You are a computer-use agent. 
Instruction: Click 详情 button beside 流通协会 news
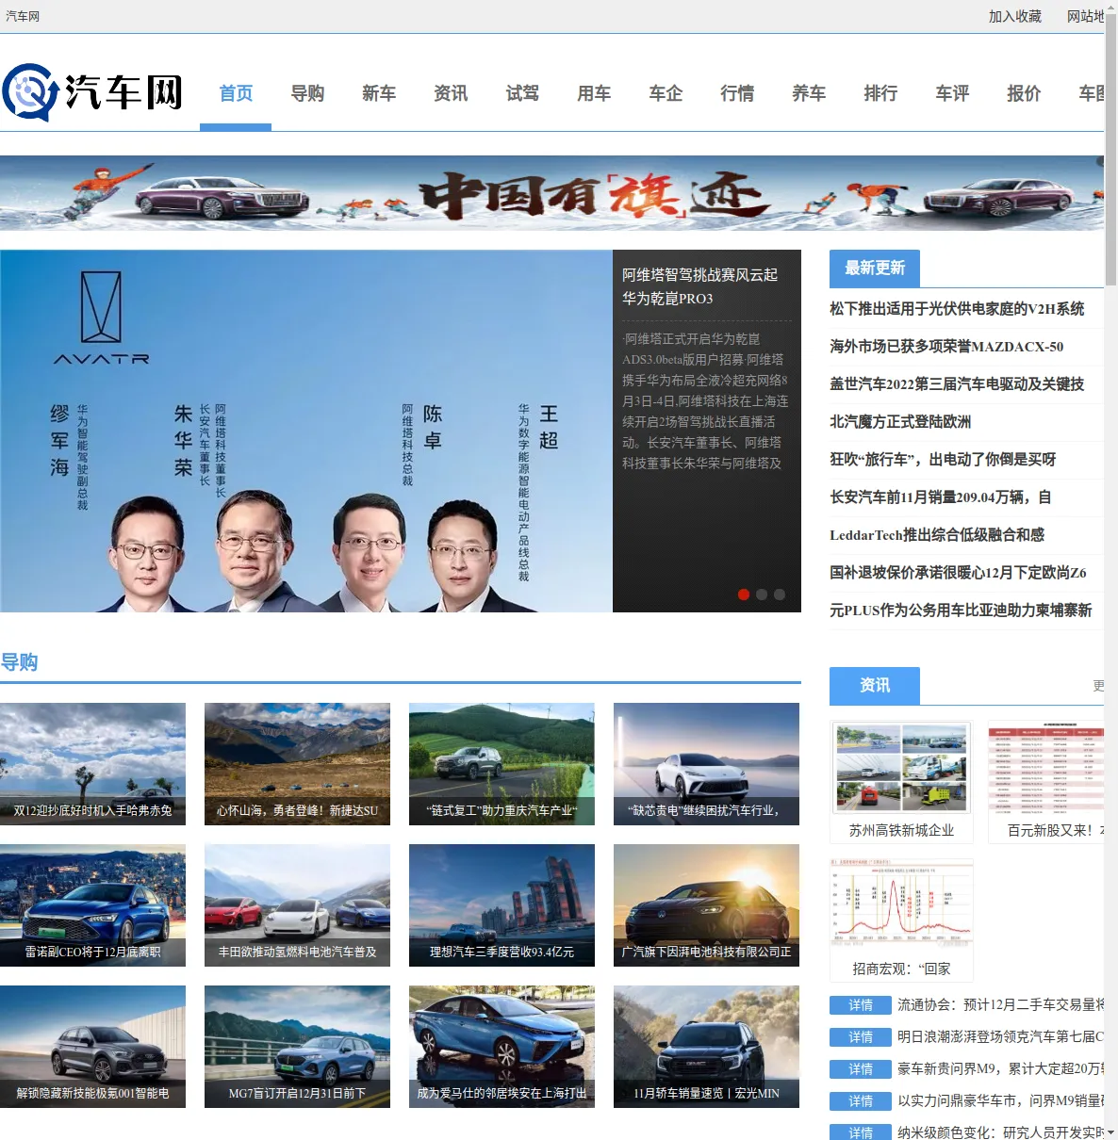tap(861, 1005)
